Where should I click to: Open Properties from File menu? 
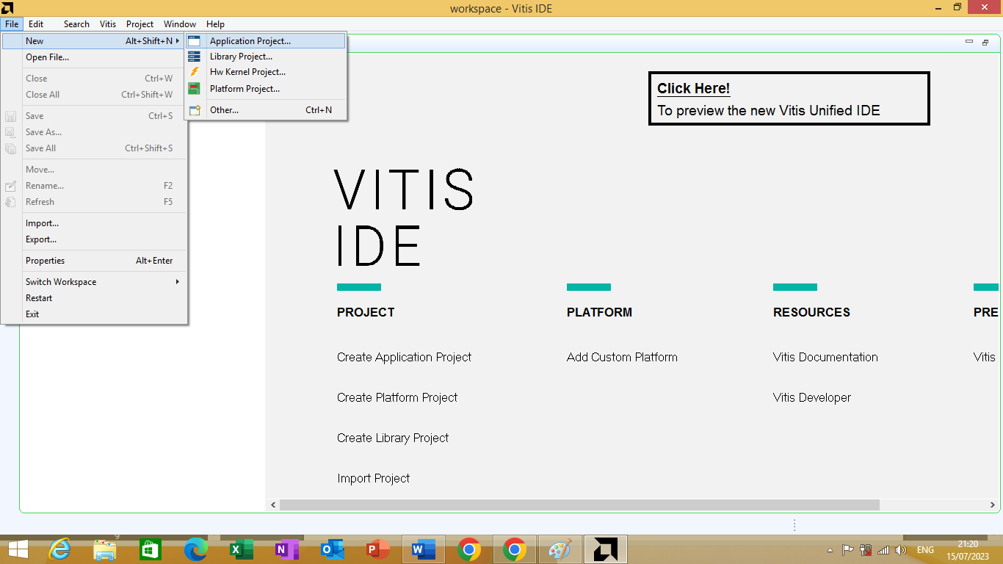point(94,261)
